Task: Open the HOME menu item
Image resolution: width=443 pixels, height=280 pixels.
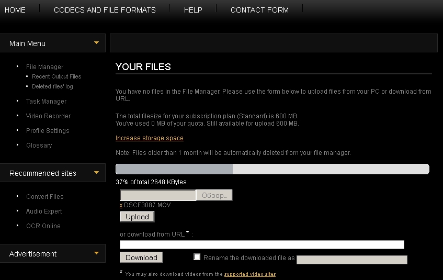Action: click(x=15, y=10)
